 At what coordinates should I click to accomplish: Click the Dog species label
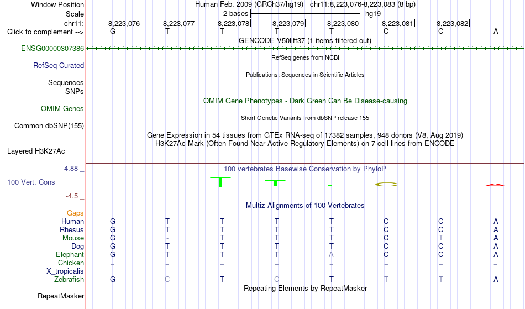[x=77, y=246]
